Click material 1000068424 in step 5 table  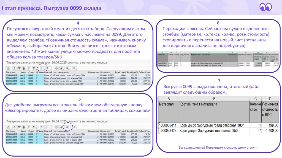coord(12,140)
